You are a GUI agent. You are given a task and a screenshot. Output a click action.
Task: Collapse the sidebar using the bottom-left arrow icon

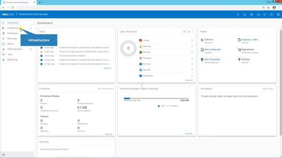coord(4,155)
